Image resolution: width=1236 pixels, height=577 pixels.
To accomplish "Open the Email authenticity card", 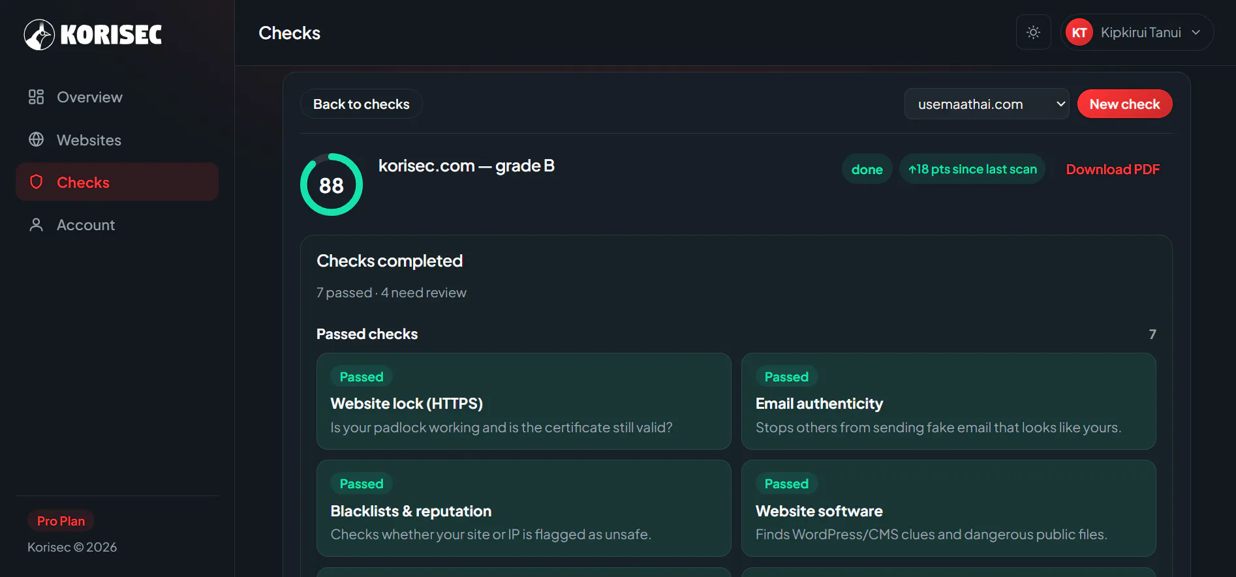I will (x=948, y=401).
